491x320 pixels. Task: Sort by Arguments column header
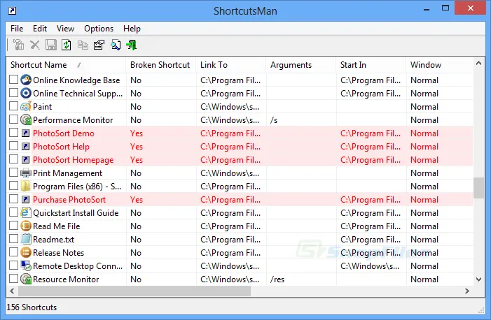301,65
